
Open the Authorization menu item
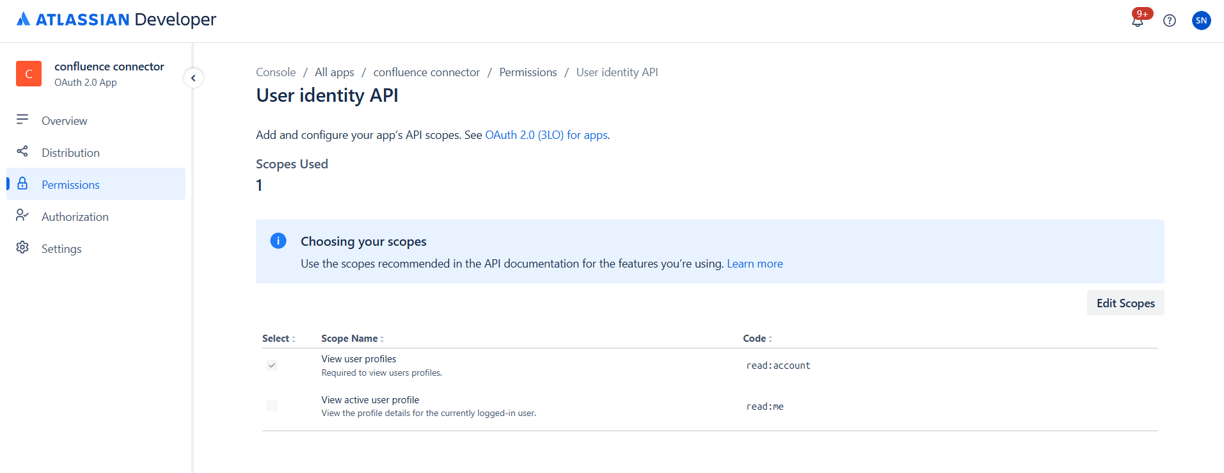click(96, 216)
